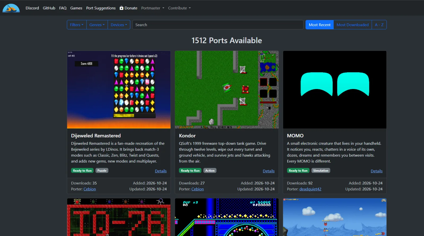Open porter Cebion link under Dijeweled Remastered

pyautogui.click(x=90, y=189)
